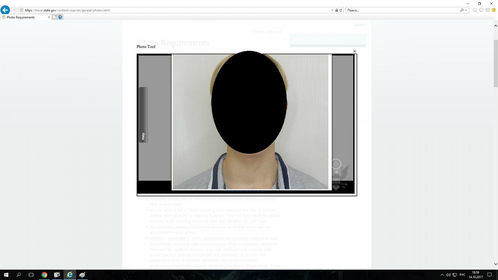Open the Action Center notification icon
498x280 pixels.
pos(489,275)
